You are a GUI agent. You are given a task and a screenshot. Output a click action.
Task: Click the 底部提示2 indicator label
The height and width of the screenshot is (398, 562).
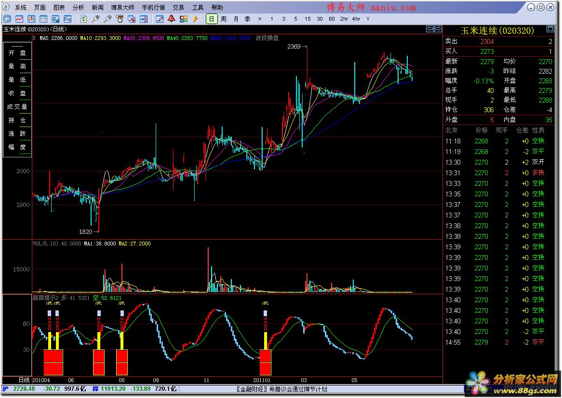[x=45, y=298]
